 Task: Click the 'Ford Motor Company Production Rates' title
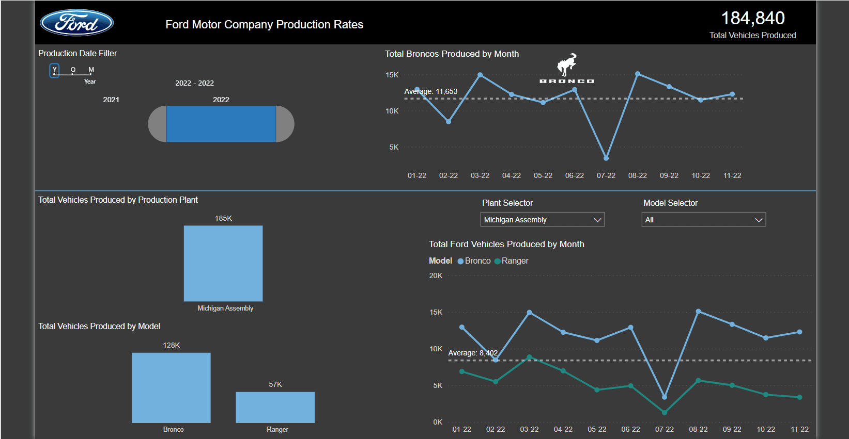264,24
